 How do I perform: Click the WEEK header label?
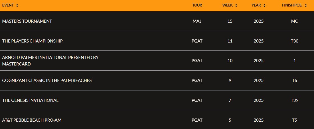point(228,5)
